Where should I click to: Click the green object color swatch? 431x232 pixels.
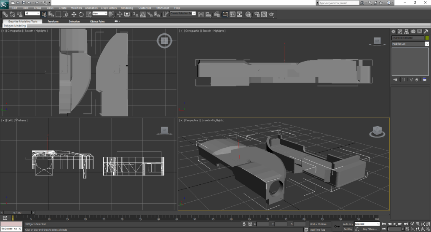point(427,38)
